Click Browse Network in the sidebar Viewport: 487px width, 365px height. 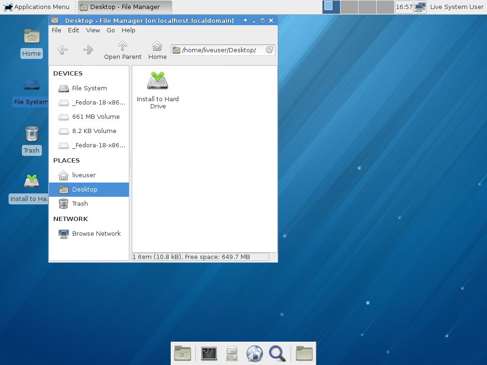(x=89, y=233)
